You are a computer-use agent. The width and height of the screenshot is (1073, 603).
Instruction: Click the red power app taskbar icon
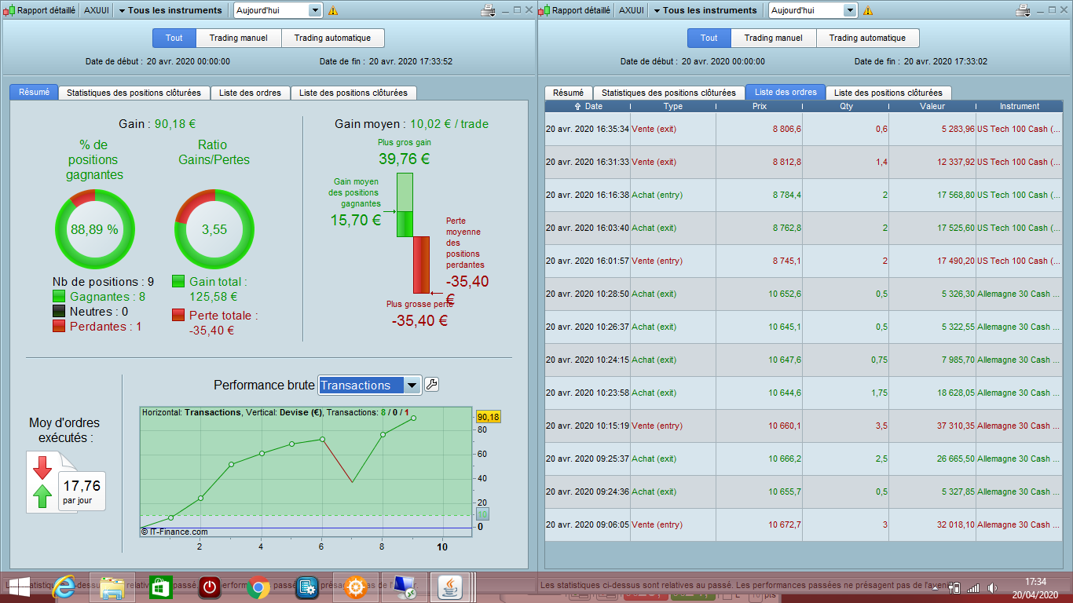coord(210,587)
